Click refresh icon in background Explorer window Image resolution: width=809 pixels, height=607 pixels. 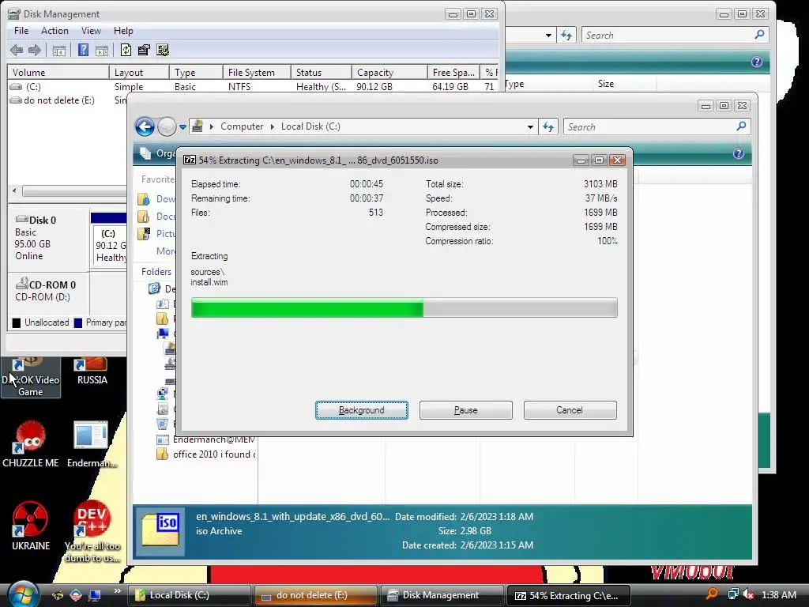[566, 35]
